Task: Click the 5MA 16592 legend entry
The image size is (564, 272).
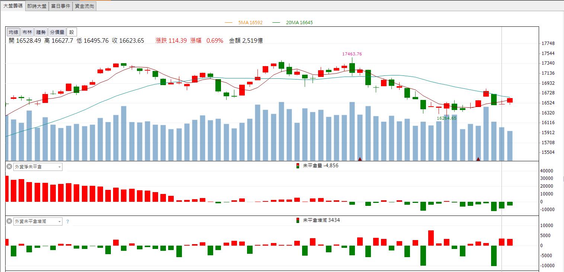Action: coord(244,23)
